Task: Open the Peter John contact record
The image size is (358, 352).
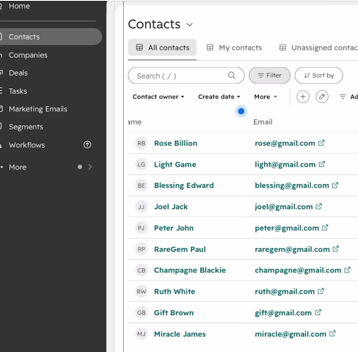Action: pyautogui.click(x=174, y=228)
